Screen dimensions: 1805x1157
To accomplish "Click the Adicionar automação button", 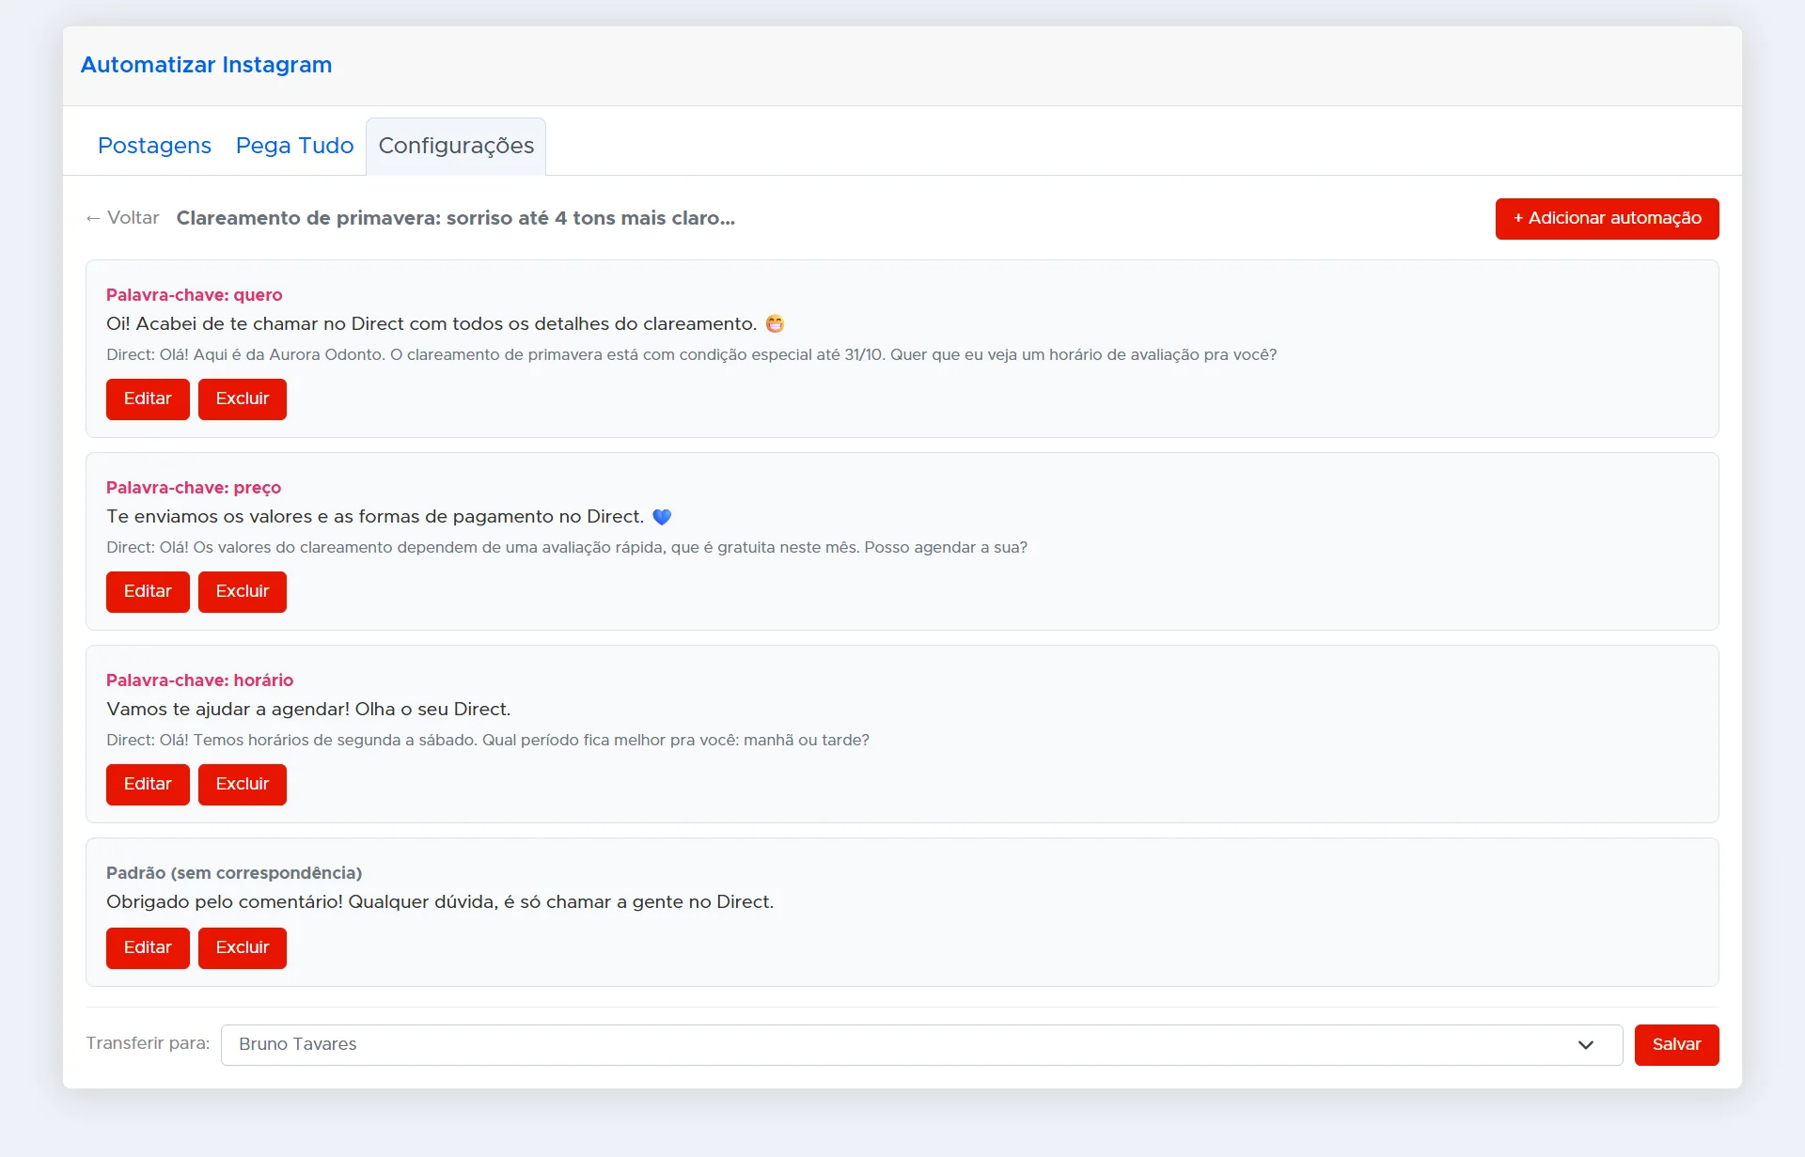I will [x=1607, y=218].
